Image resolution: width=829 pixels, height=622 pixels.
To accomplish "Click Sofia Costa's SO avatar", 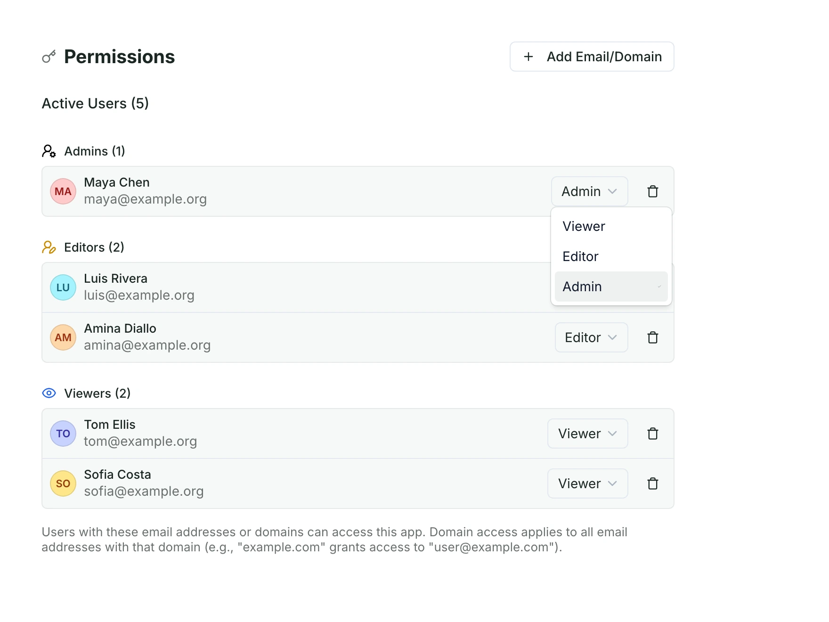I will [63, 483].
